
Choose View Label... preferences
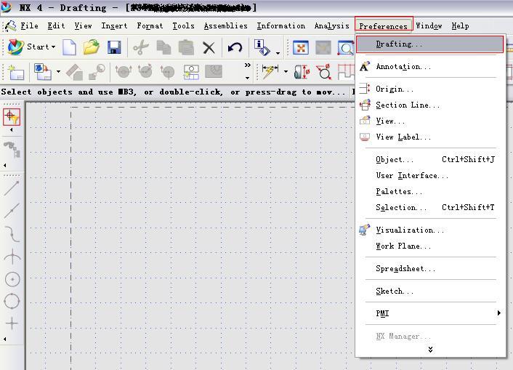click(x=431, y=137)
